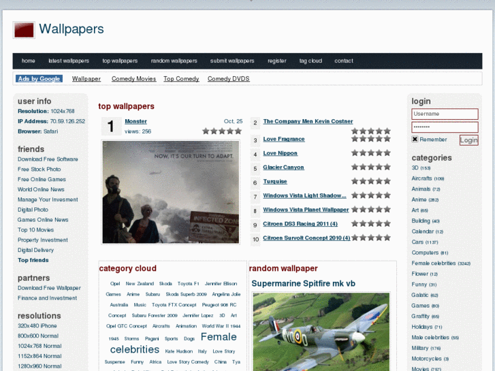Select 320x480 iPhone resolution
Viewport: 495px width, 371px height.
click(x=37, y=326)
